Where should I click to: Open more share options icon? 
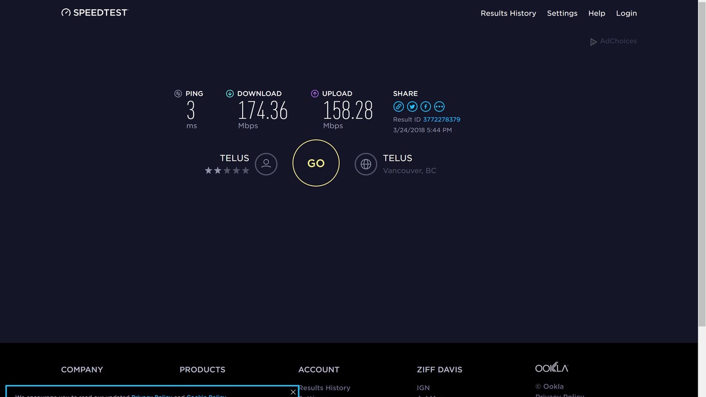click(439, 106)
